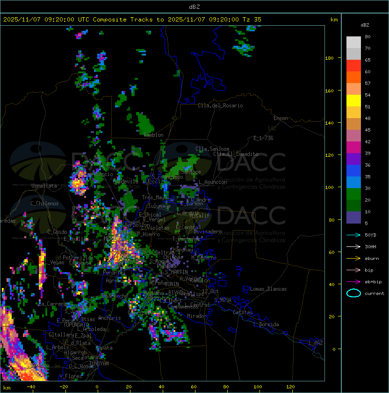389x393 pixels.
Task: Click the slate 10 dBZ legend swatch
Action: click(353, 217)
